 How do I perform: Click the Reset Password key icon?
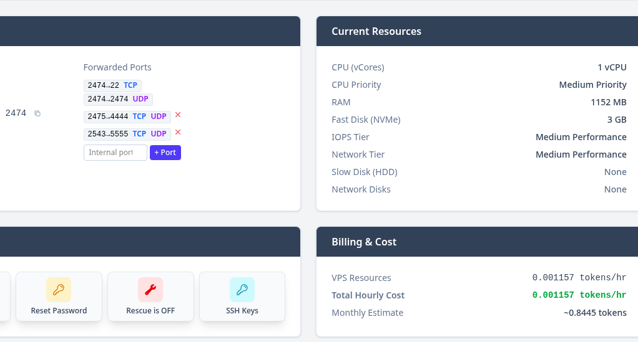(59, 290)
